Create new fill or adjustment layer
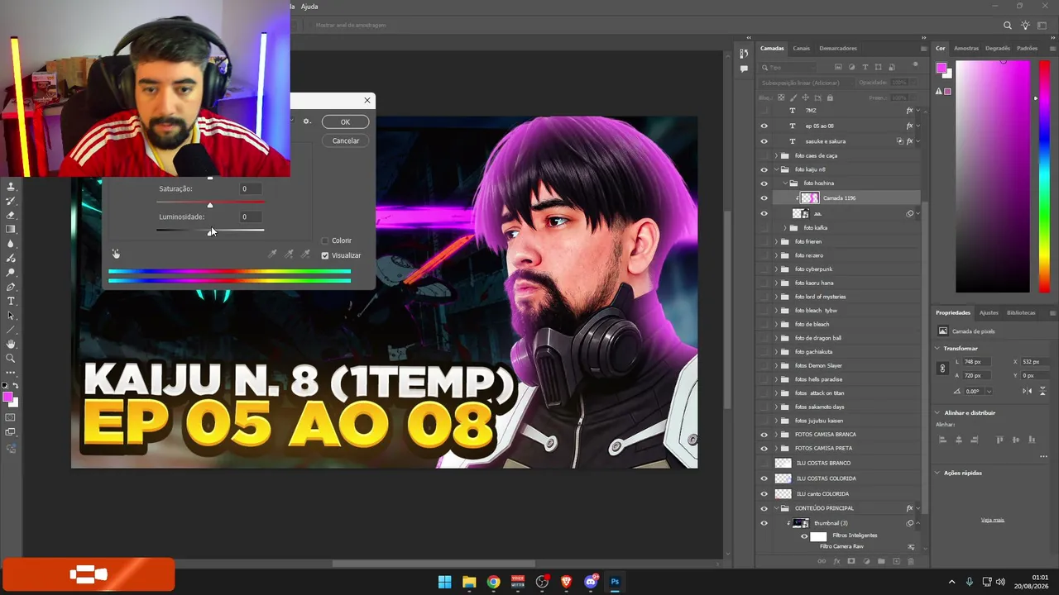Image resolution: width=1059 pixels, height=595 pixels. 866,562
